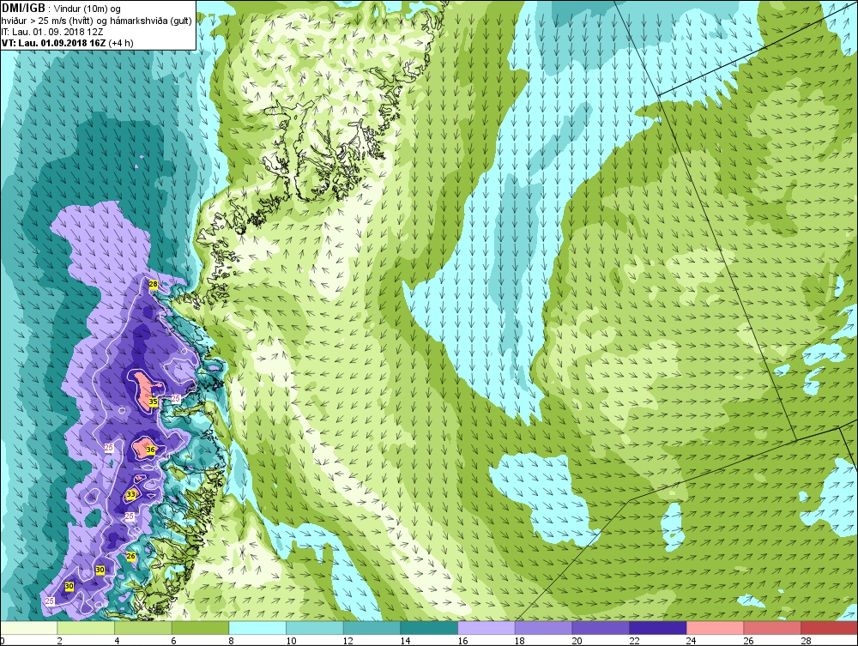Click the dark indigo 22–24 m/s legend swatch

[x=658, y=627]
